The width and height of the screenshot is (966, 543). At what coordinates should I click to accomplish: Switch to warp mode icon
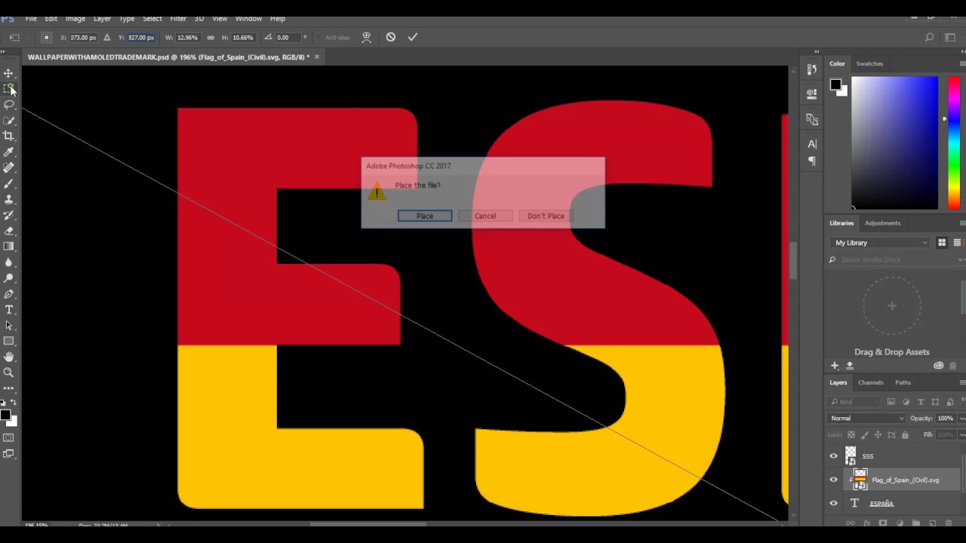click(x=366, y=37)
